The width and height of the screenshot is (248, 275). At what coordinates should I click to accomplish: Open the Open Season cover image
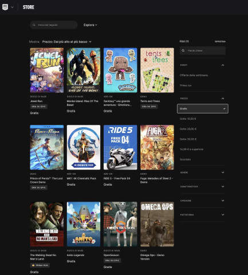point(120,224)
